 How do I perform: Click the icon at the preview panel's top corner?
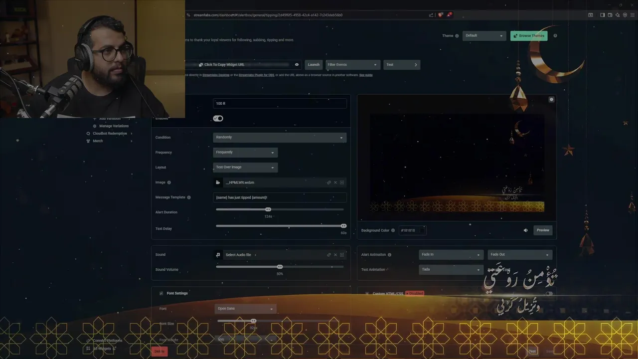pyautogui.click(x=551, y=100)
